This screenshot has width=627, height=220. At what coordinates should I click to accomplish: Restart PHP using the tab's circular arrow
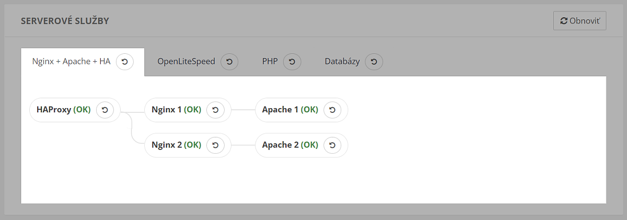pyautogui.click(x=292, y=62)
